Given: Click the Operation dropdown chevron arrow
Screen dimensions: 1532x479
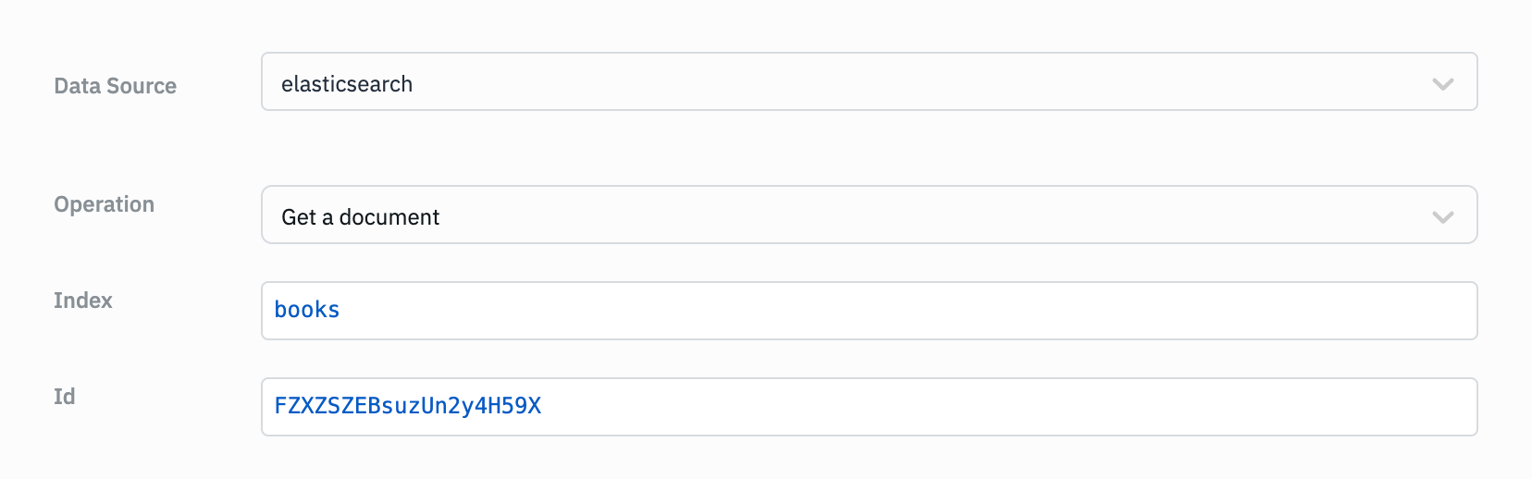Looking at the screenshot, I should click(1442, 217).
